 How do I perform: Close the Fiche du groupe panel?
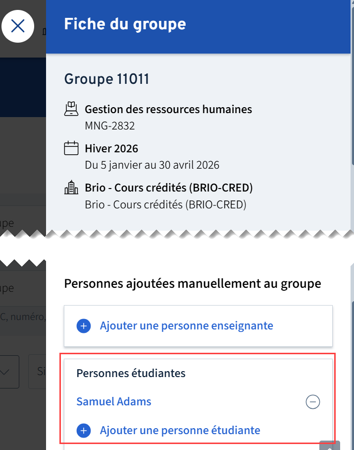18,26
